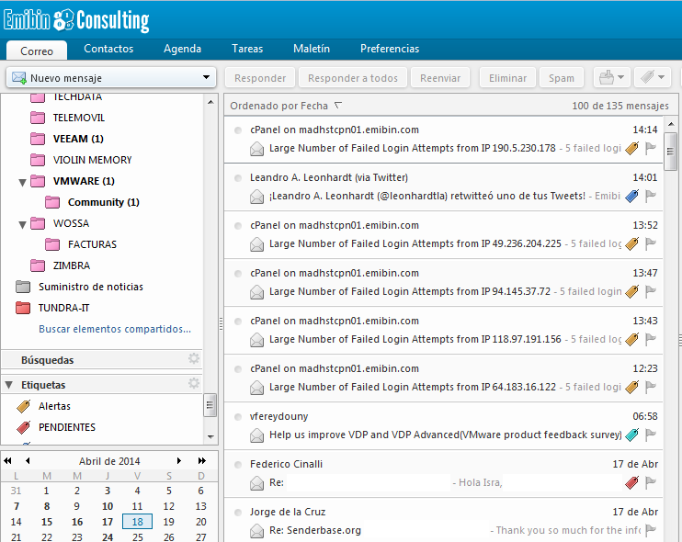
Task: Toggle read dot of vfereydouny email
Action: point(238,417)
